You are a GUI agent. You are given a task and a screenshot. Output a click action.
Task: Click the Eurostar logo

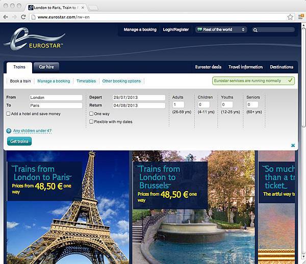(35, 40)
